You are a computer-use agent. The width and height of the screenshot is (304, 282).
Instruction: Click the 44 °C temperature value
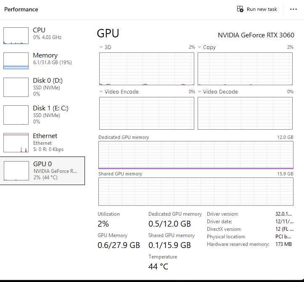(x=158, y=266)
